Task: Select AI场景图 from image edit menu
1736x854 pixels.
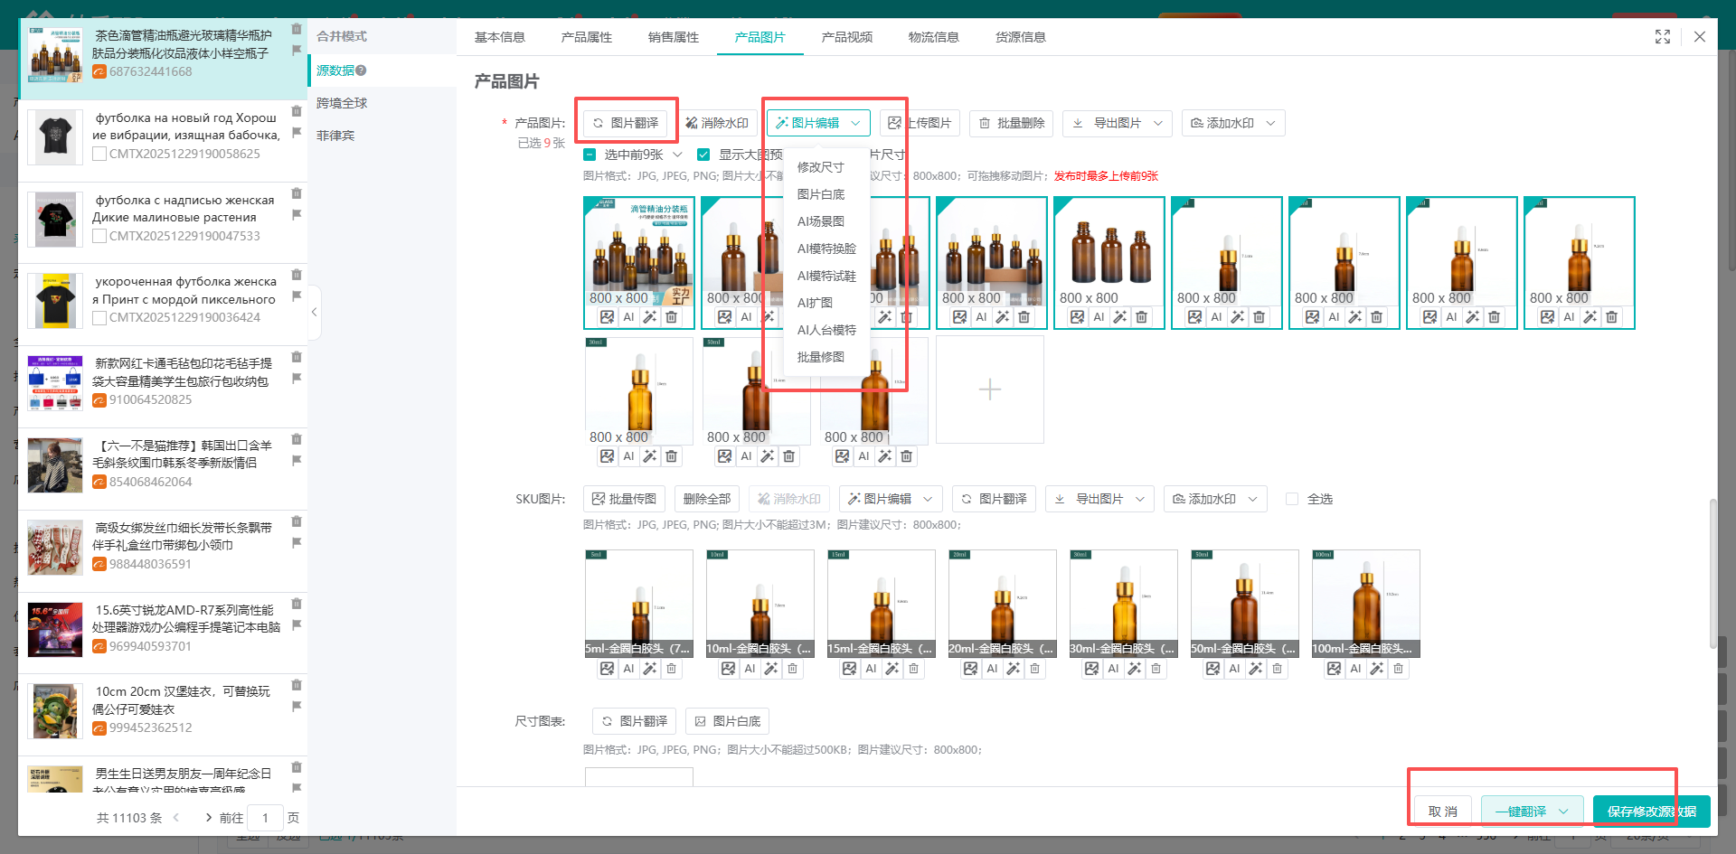Action: (820, 221)
